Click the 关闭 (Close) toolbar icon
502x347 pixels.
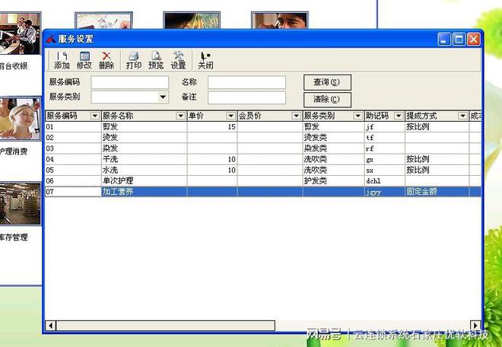[x=205, y=60]
